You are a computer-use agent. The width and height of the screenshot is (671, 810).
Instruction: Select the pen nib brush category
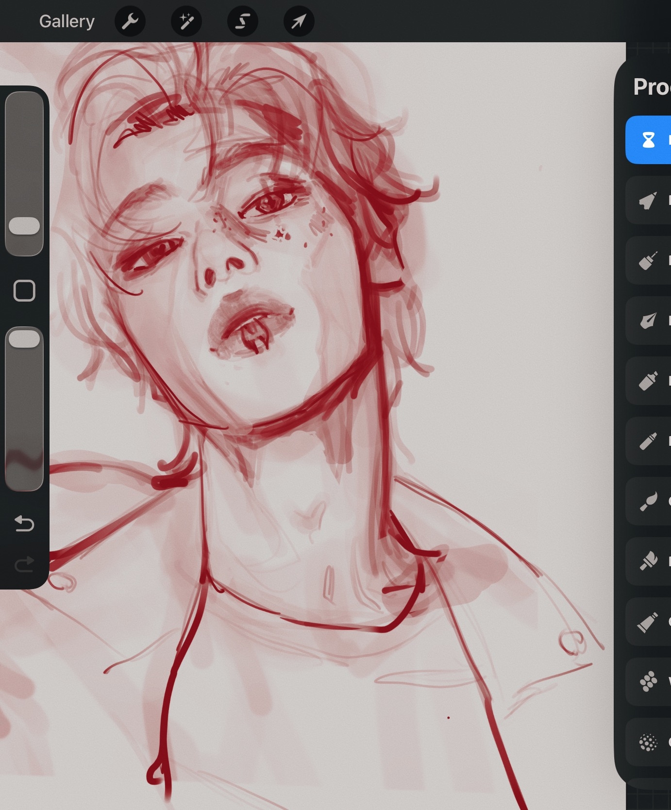pos(649,321)
